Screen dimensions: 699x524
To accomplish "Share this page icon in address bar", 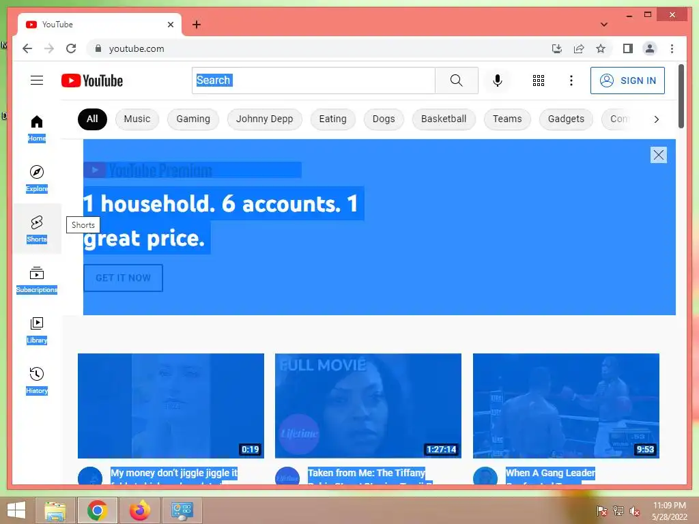I will (579, 48).
